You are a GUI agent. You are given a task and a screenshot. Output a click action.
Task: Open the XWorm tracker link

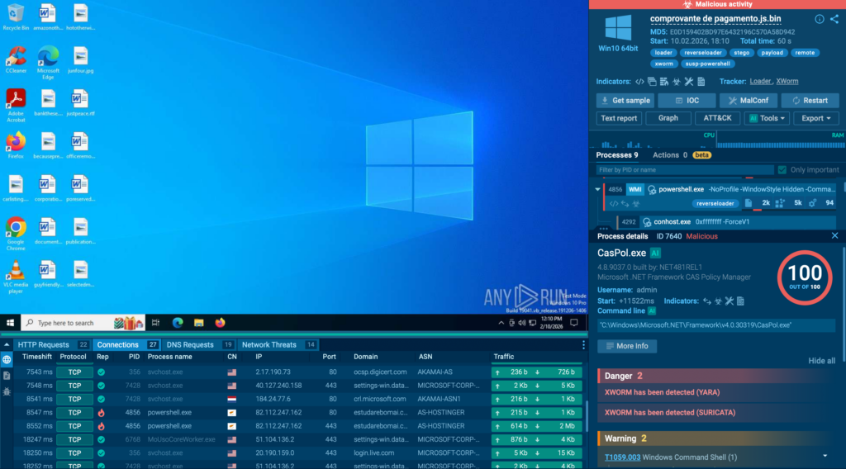pyautogui.click(x=787, y=82)
